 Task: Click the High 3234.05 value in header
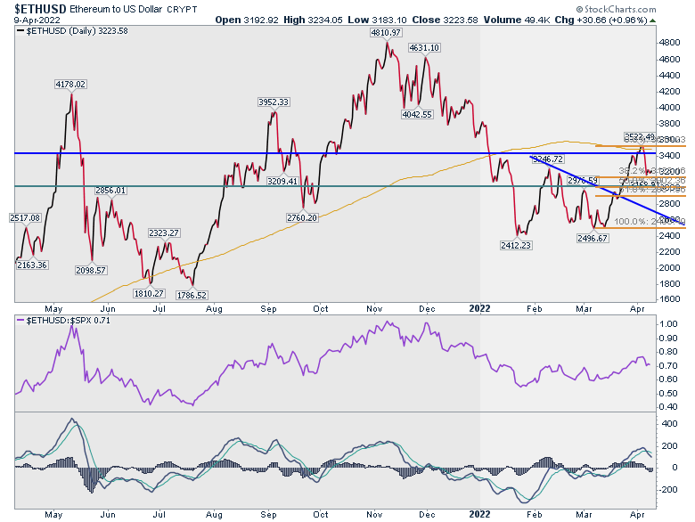point(313,20)
